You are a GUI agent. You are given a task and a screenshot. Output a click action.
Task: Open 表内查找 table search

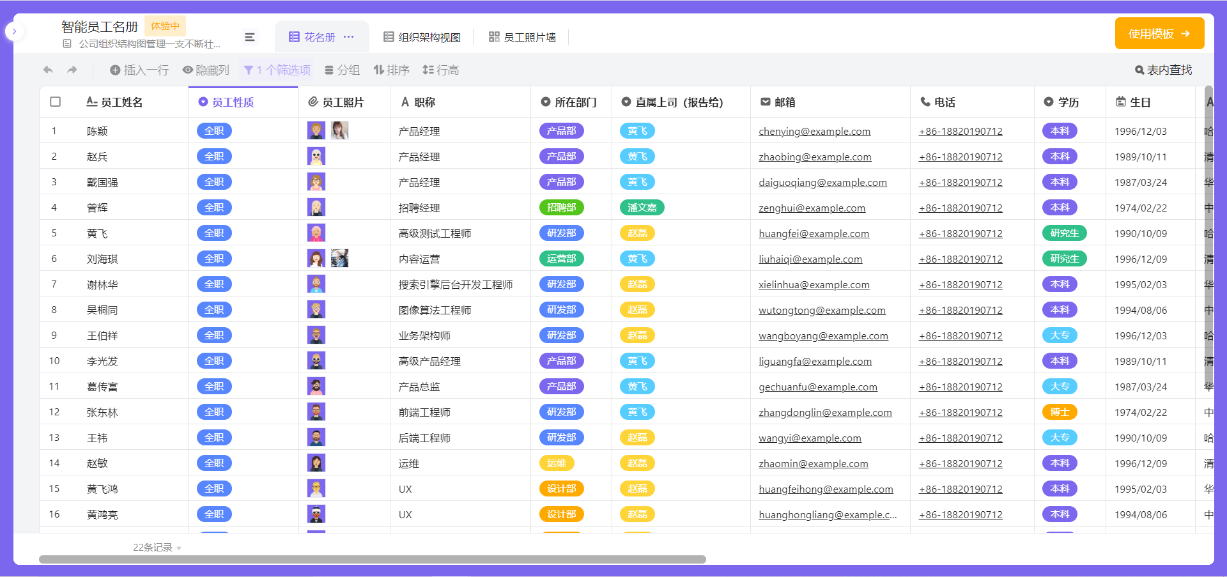tap(1163, 70)
